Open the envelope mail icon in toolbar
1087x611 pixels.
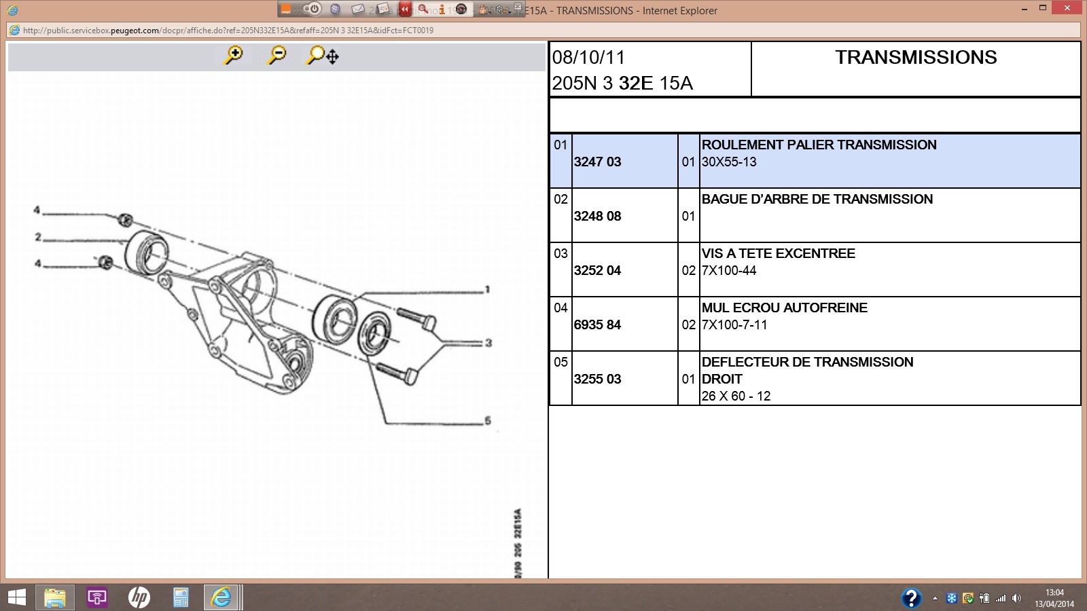357,9
